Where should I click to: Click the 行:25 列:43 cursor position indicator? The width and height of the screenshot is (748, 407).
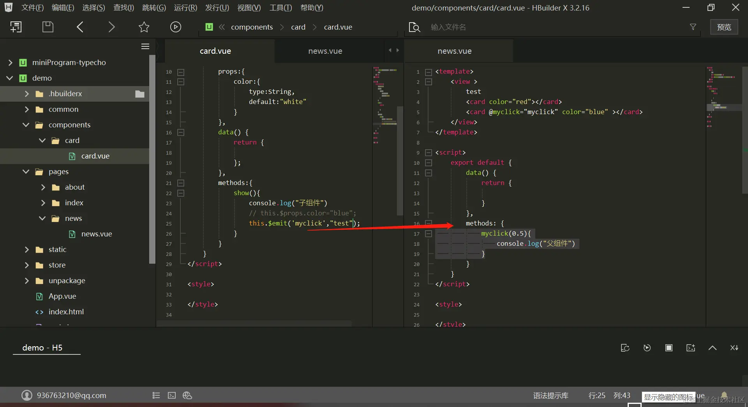[x=609, y=396]
